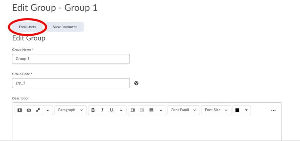The width and height of the screenshot is (300, 141).
Task: Click the insert quicklink icon
Action: [38, 110]
